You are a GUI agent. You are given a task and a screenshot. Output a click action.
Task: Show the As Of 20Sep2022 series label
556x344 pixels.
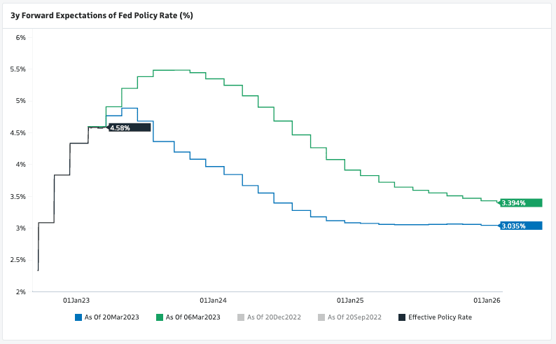(354, 317)
